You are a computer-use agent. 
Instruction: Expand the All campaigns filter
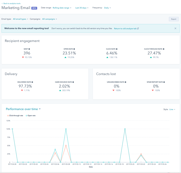click(x=49, y=19)
